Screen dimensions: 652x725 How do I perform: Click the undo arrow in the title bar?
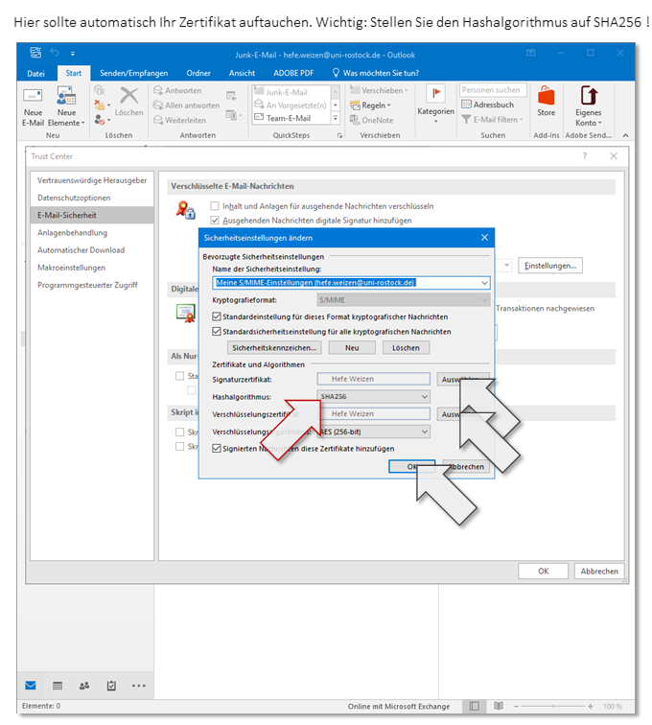tap(55, 53)
